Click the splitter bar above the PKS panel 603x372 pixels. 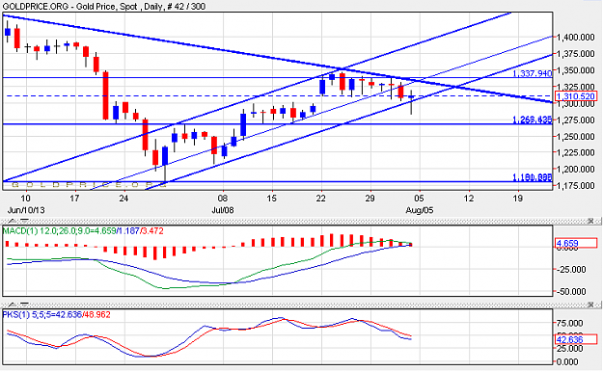[301, 306]
